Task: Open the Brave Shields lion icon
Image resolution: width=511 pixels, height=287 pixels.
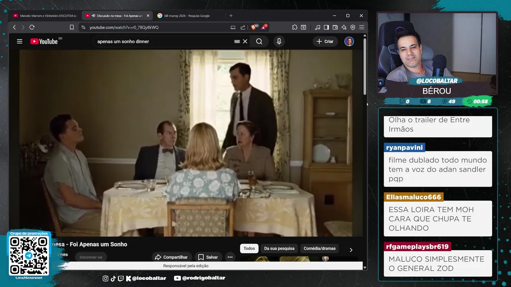Action: [x=254, y=27]
